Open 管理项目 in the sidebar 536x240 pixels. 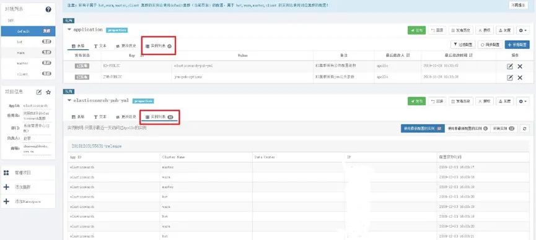click(x=28, y=173)
